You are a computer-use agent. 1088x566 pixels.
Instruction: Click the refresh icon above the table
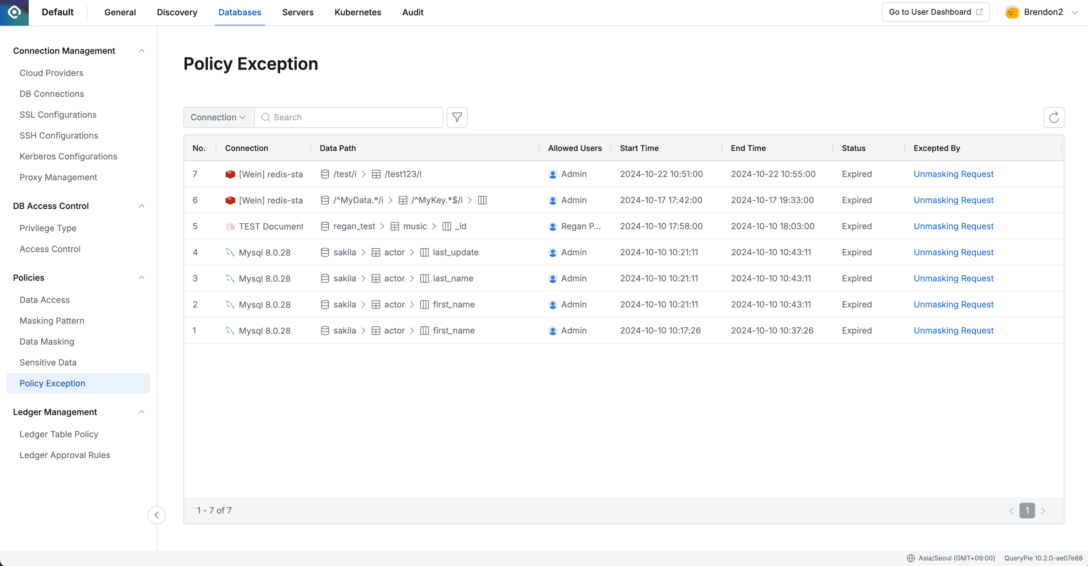point(1053,117)
